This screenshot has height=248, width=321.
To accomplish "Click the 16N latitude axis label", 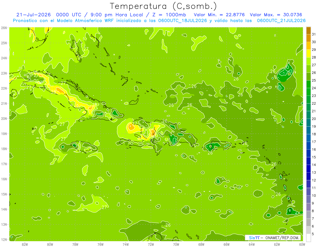I will [4, 179].
